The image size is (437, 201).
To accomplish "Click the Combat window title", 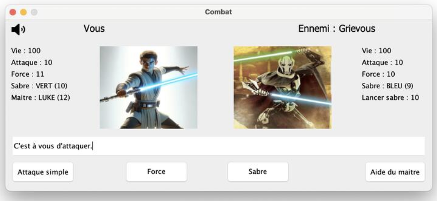I will tap(218, 12).
